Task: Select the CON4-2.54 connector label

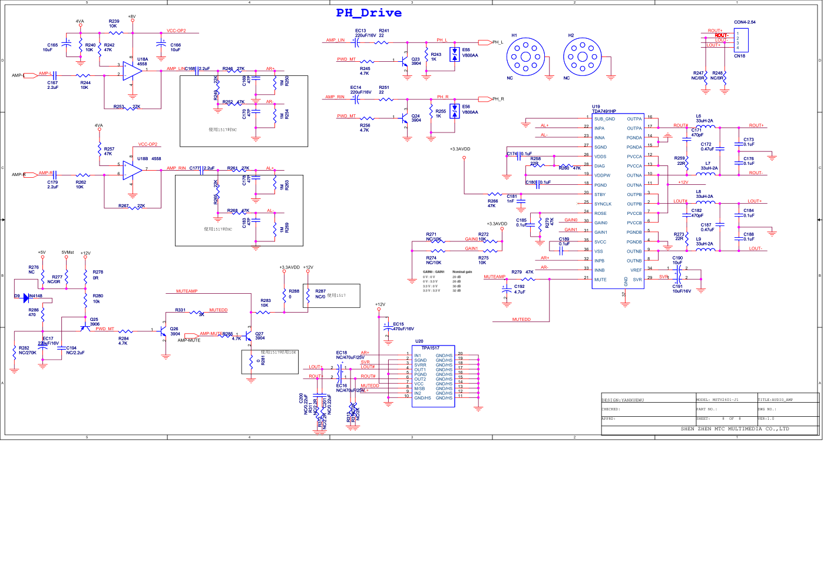Action: point(745,22)
